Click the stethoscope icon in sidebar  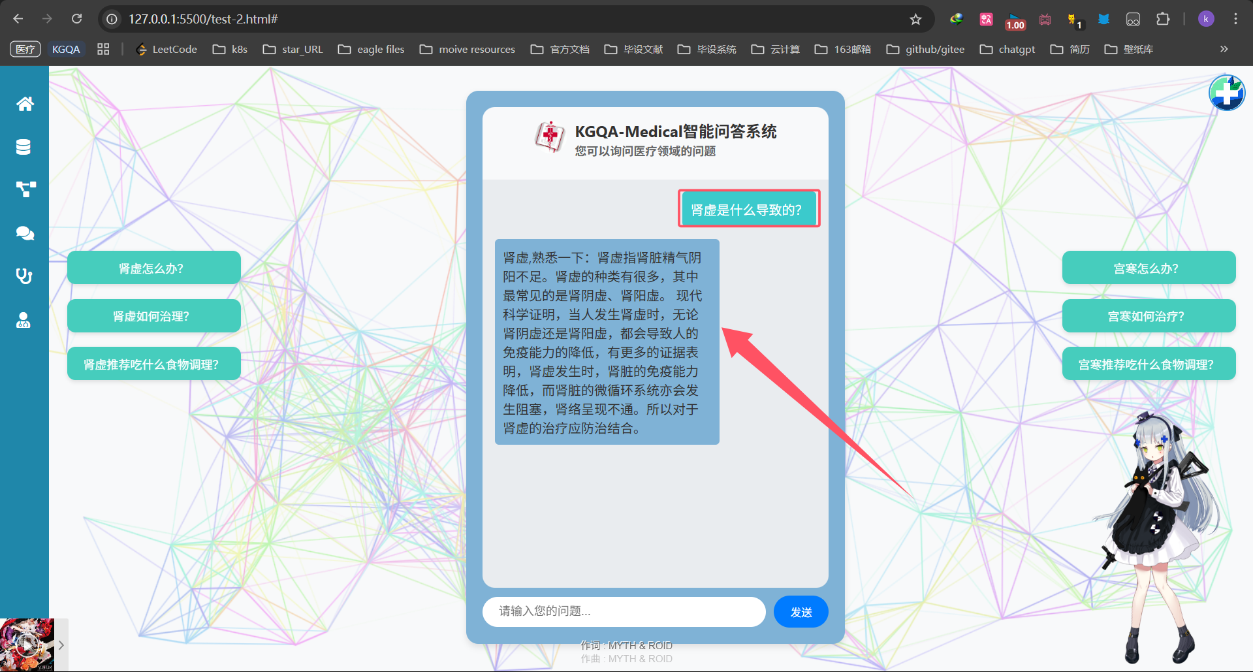24,276
